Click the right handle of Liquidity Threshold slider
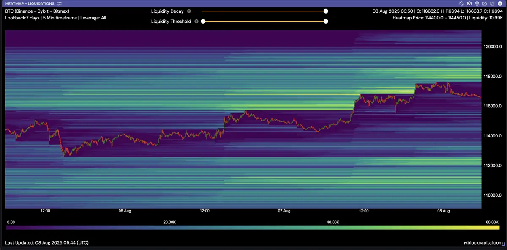This screenshot has width=507, height=250. click(326, 21)
